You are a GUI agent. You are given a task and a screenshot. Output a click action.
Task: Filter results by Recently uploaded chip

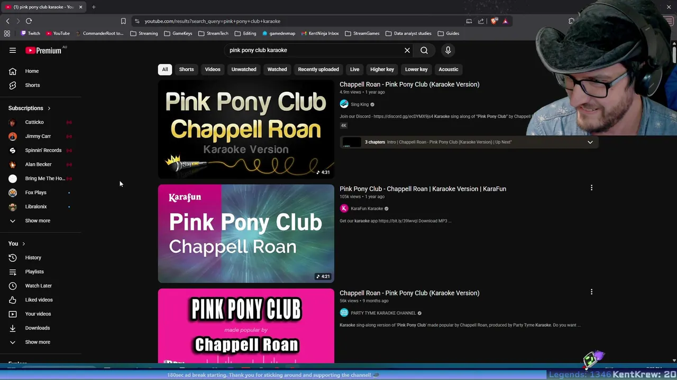pyautogui.click(x=318, y=69)
